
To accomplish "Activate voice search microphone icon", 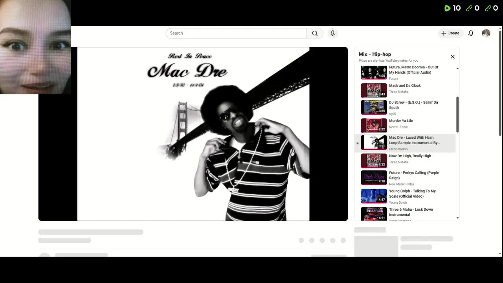I will [x=332, y=33].
